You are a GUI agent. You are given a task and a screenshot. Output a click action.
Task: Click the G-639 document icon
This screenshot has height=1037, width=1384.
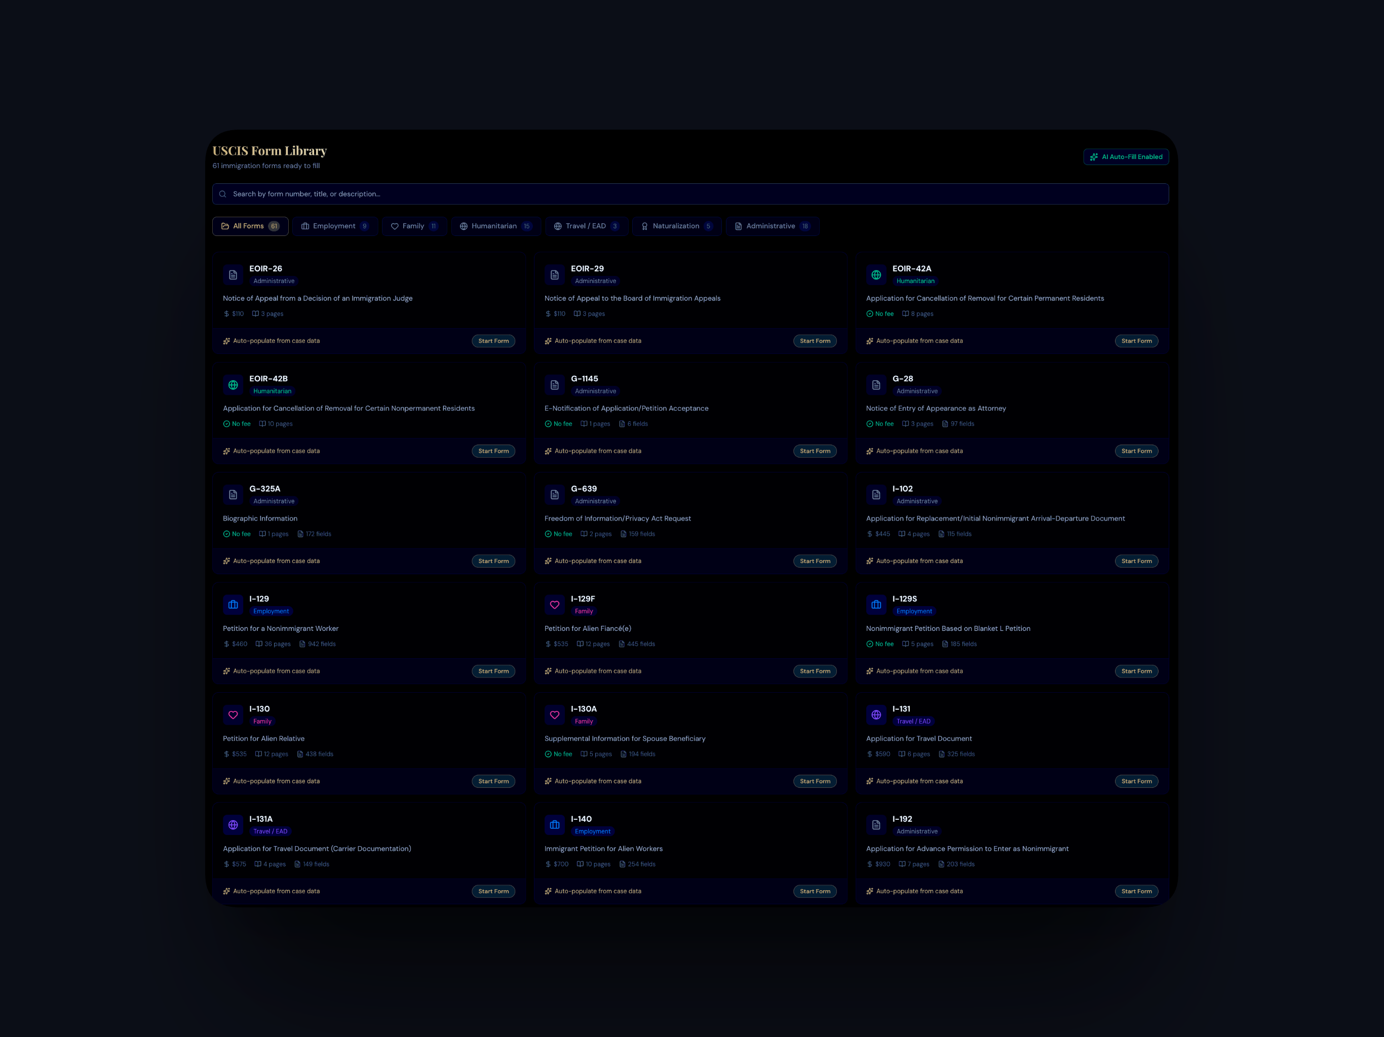pos(554,495)
